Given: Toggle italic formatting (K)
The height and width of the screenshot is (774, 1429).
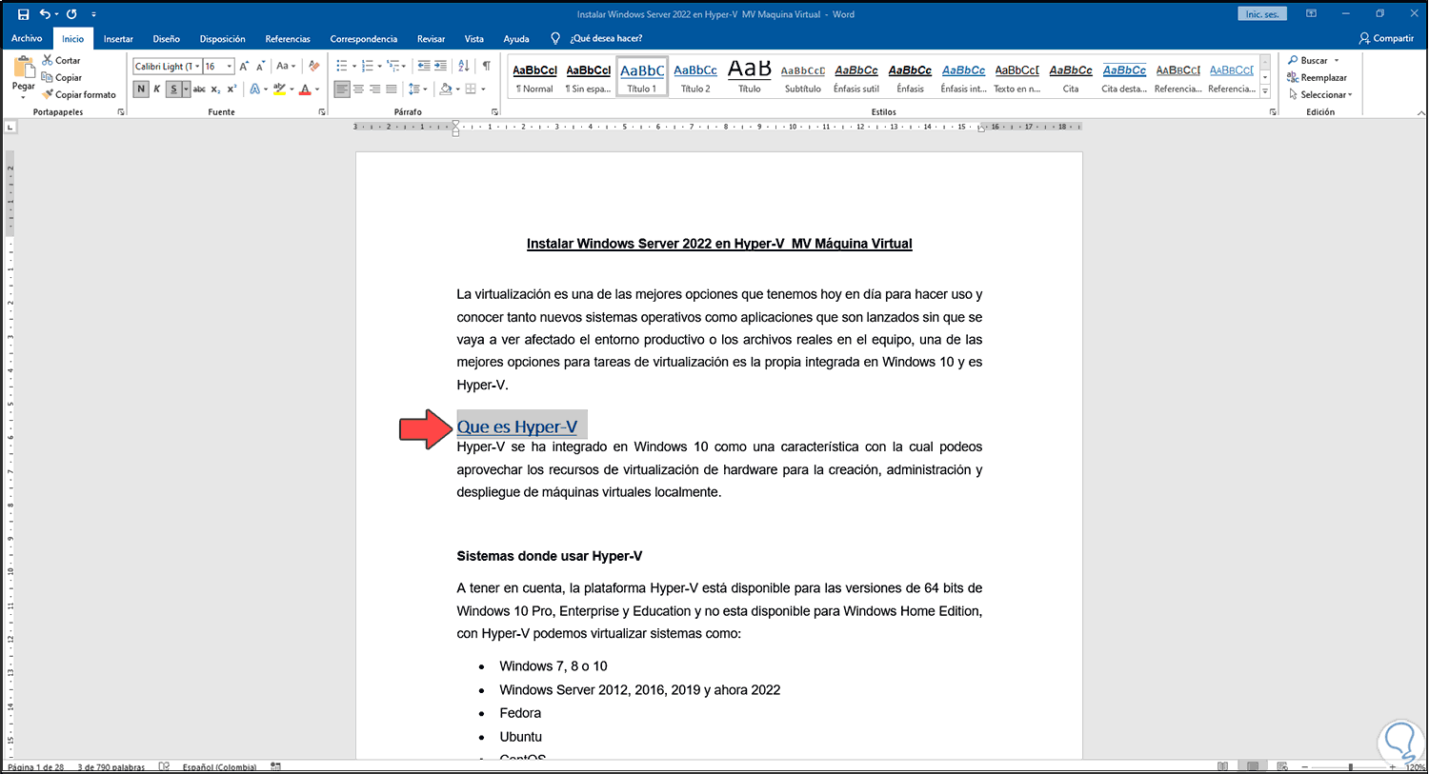Looking at the screenshot, I should click(x=157, y=89).
